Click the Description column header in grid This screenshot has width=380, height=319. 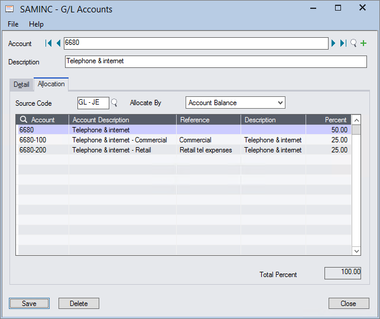click(x=273, y=120)
